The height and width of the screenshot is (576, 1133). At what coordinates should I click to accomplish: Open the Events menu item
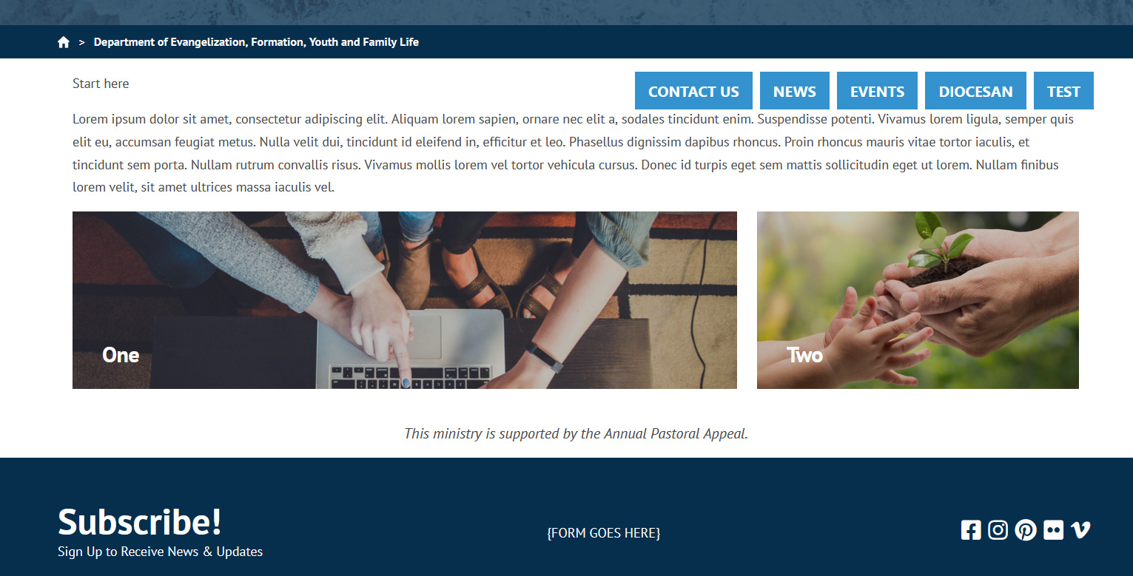click(877, 91)
